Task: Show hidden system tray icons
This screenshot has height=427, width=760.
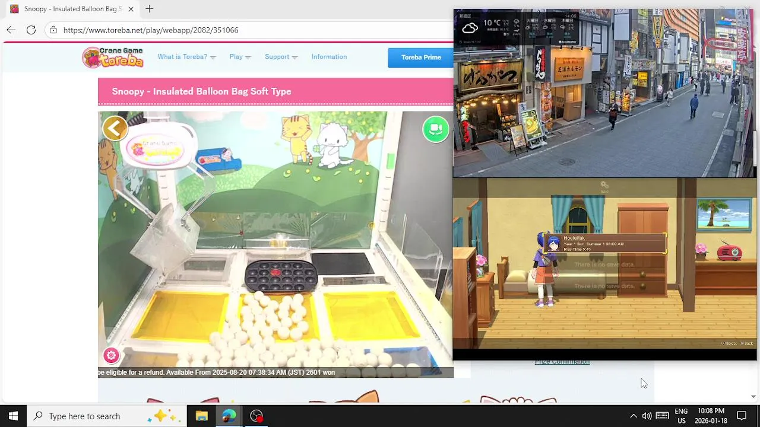Action: click(633, 416)
